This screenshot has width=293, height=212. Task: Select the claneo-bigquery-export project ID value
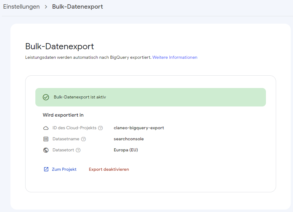139,128
